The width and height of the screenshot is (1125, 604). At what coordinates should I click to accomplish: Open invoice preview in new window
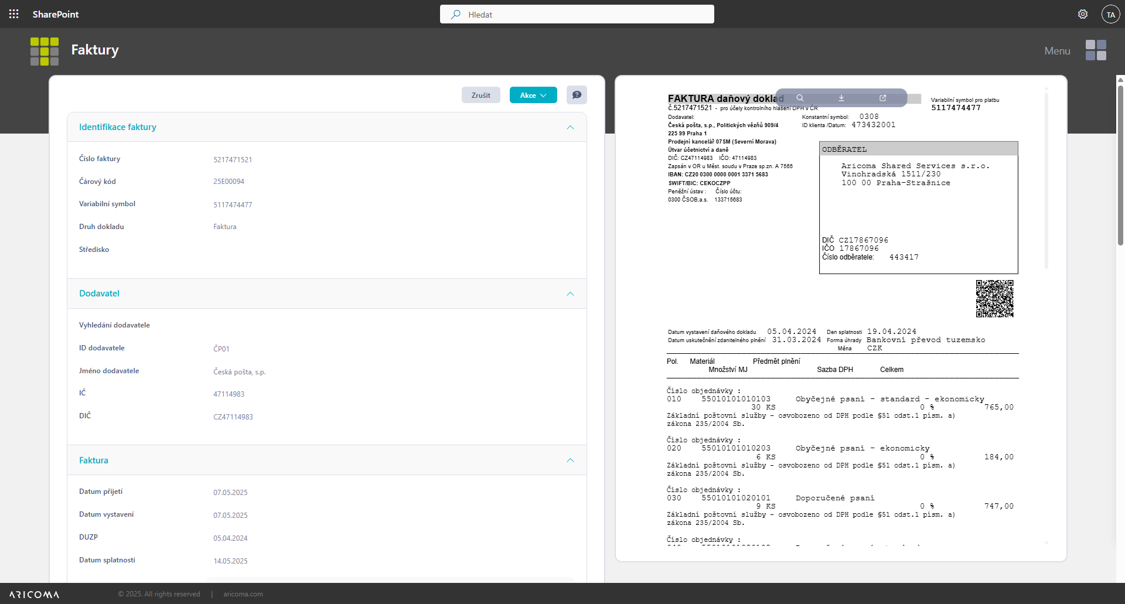pyautogui.click(x=882, y=98)
